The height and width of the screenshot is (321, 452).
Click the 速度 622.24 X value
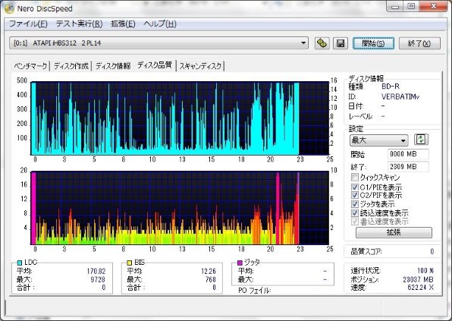click(x=421, y=288)
